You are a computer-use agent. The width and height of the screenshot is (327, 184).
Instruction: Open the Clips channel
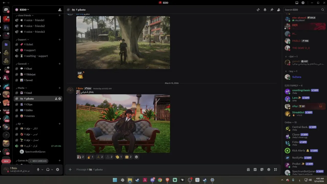pyautogui.click(x=38, y=105)
